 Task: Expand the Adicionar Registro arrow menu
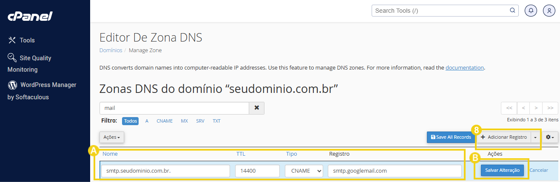coord(535,137)
